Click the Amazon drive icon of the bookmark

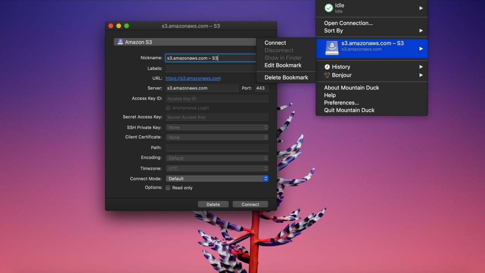[x=332, y=49]
